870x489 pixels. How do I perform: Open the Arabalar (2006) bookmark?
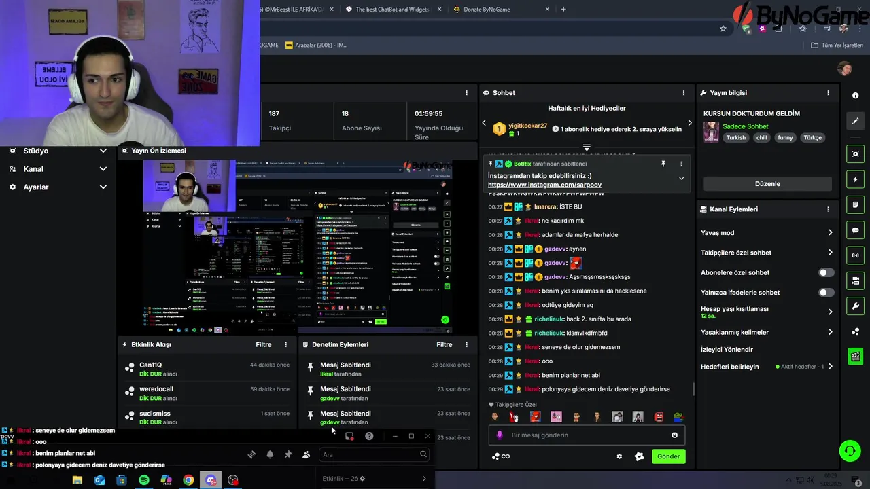(x=317, y=46)
